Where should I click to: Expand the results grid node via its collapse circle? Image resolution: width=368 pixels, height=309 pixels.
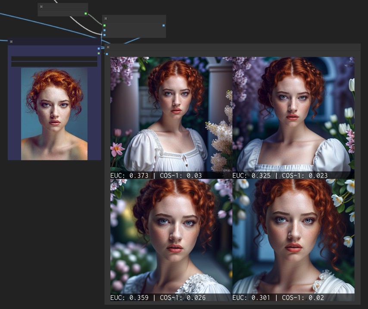[108, 47]
